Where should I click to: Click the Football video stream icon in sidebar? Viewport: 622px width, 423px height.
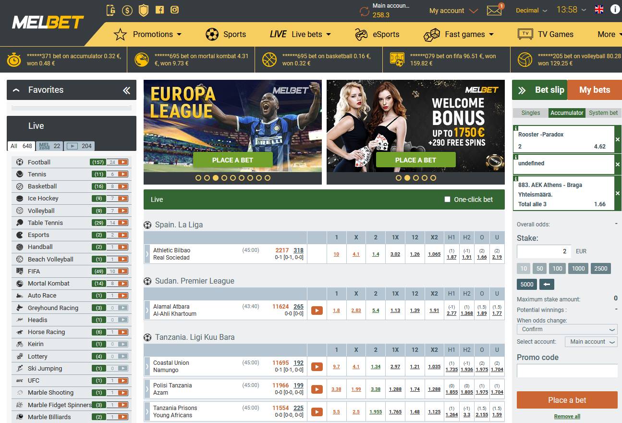(x=123, y=162)
